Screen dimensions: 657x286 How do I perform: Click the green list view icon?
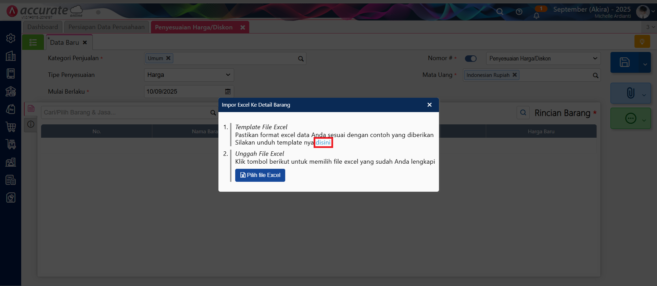coord(33,42)
